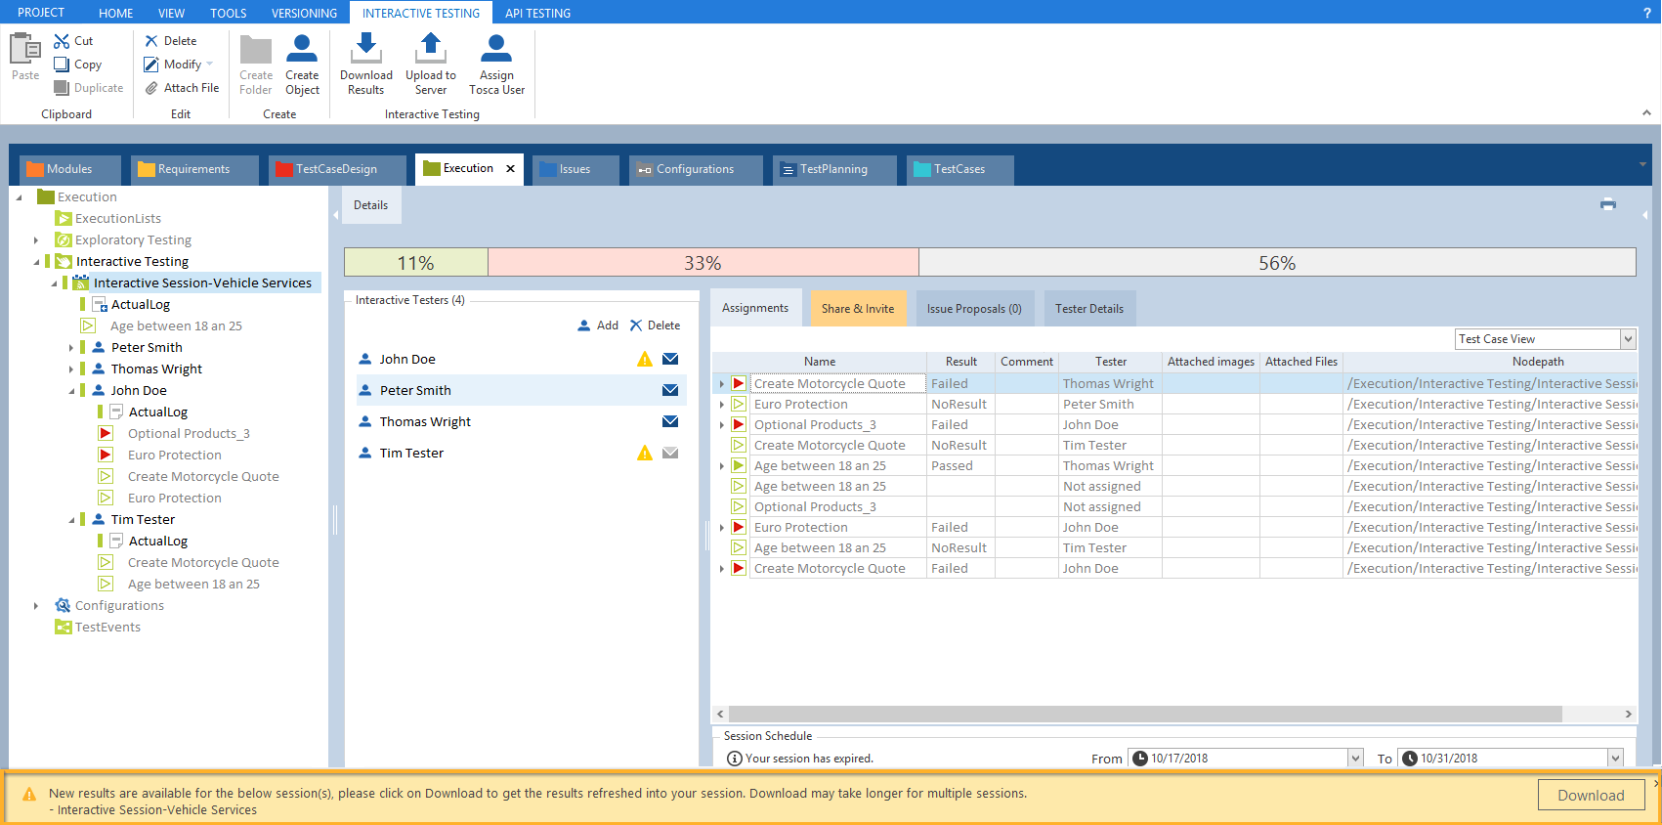
Task: Click the Attach File tool
Action: 182,88
